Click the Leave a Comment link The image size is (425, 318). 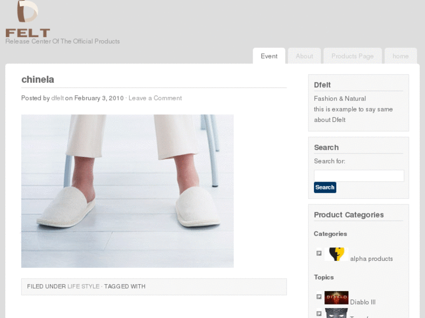[155, 98]
